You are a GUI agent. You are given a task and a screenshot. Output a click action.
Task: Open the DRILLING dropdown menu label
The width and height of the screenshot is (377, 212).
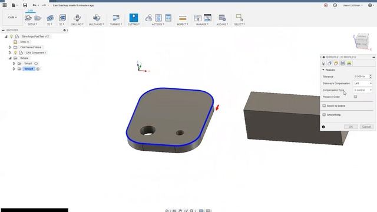coord(77,24)
